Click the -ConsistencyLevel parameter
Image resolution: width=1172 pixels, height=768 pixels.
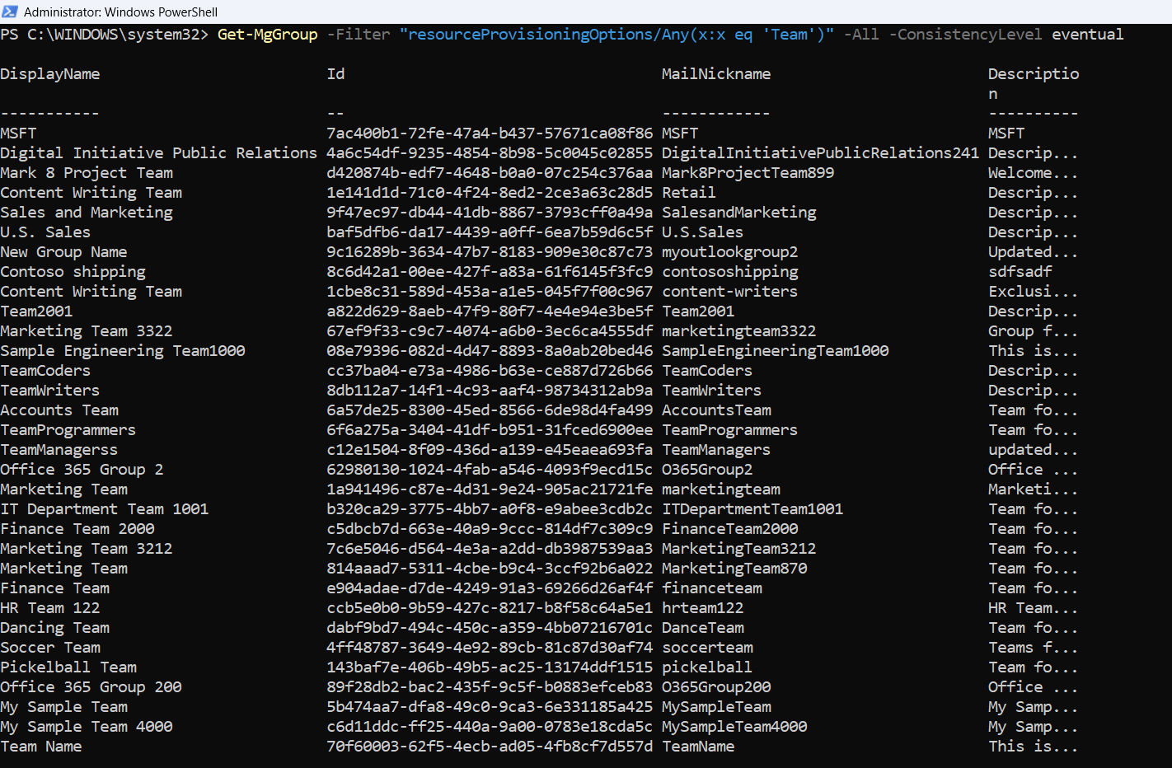pos(965,35)
